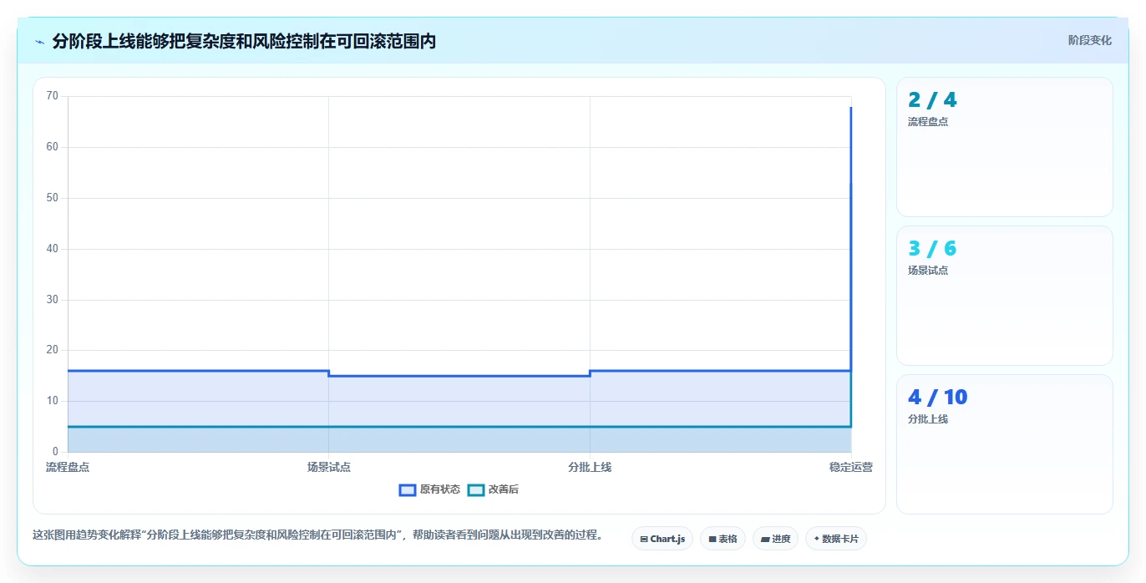Click the teal 改善后 legend color box

coord(476,489)
